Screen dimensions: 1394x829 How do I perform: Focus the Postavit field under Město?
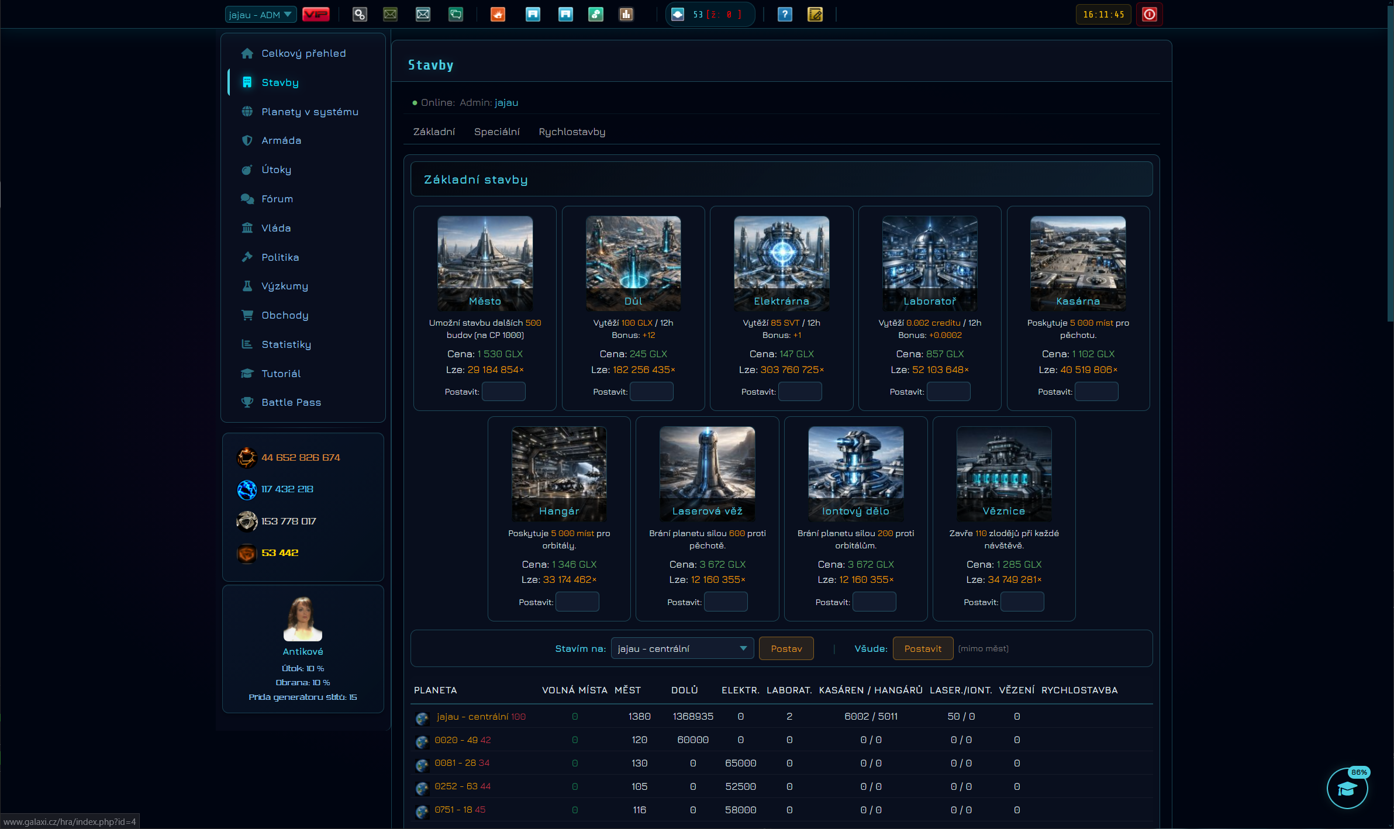click(503, 392)
